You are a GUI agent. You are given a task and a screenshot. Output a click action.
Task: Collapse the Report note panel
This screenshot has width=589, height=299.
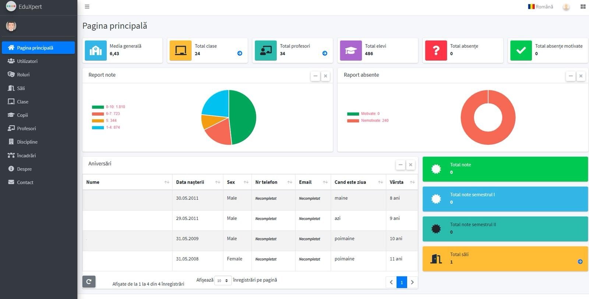(315, 76)
